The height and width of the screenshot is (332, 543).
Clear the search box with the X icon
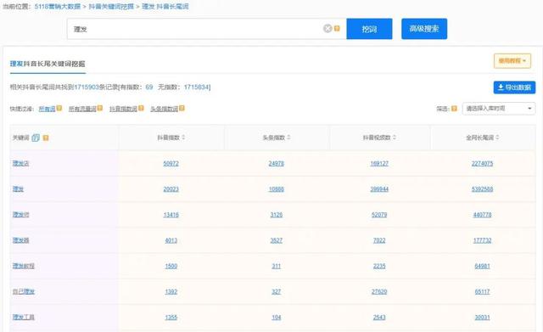(327, 28)
